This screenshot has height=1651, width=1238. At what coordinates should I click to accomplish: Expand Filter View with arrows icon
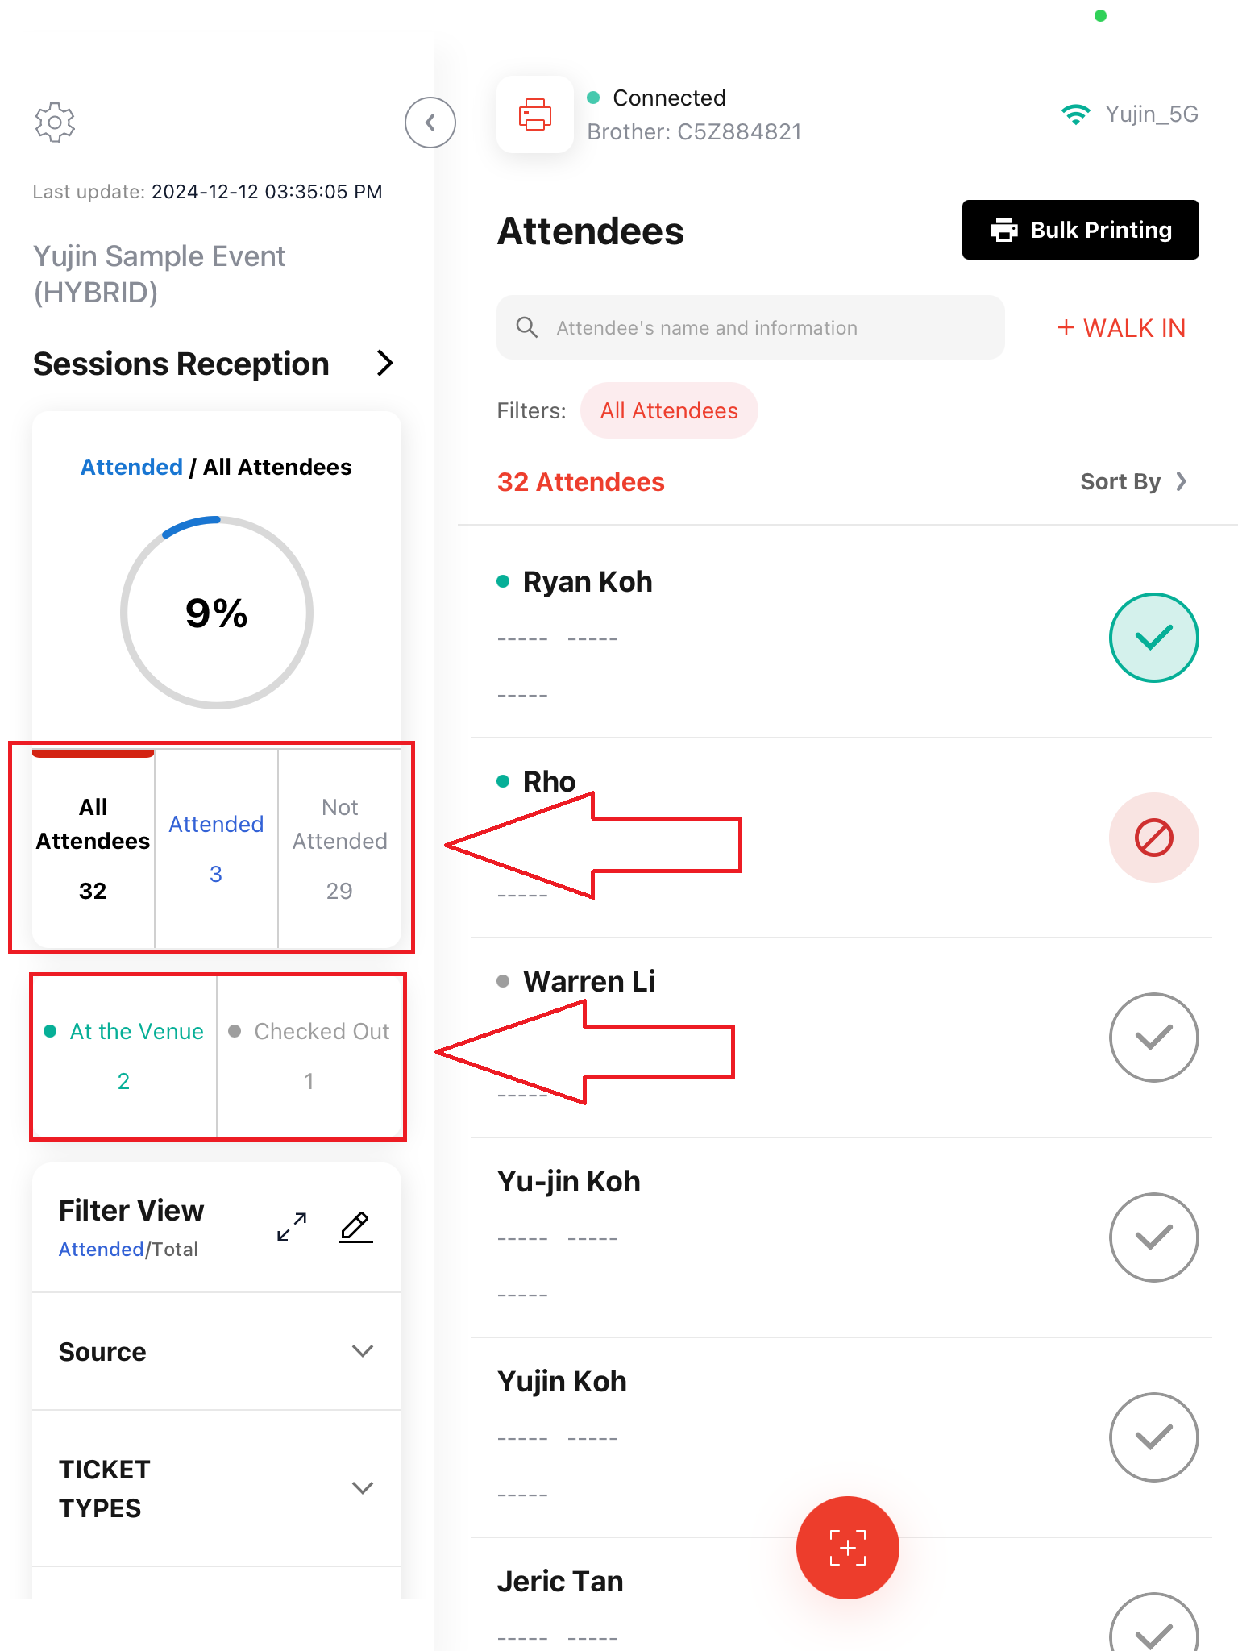click(292, 1227)
